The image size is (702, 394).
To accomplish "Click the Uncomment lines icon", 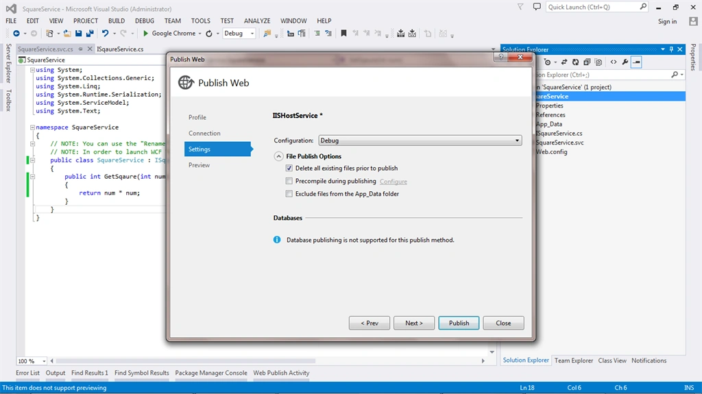I will pos(328,34).
